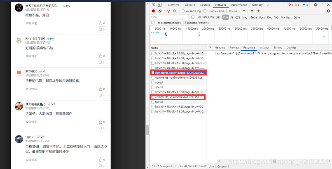Open the Performance panel
The height and width of the screenshot is (169, 332).
tap(239, 5)
